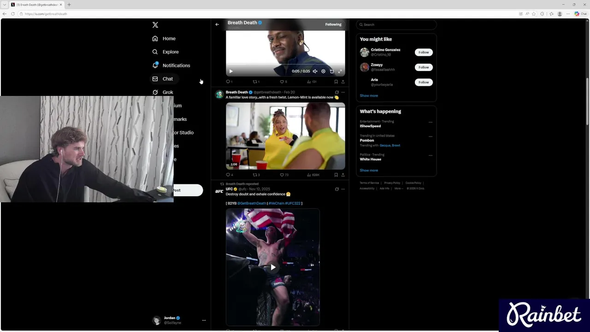Go back with the browser back arrow
The height and width of the screenshot is (332, 590).
(5, 14)
